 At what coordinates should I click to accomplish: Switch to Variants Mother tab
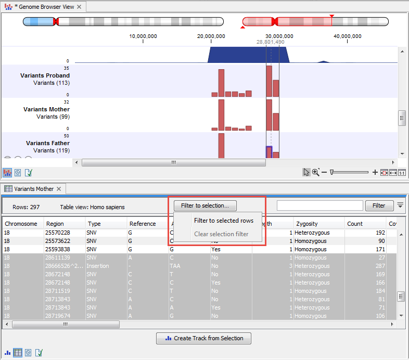pos(33,189)
